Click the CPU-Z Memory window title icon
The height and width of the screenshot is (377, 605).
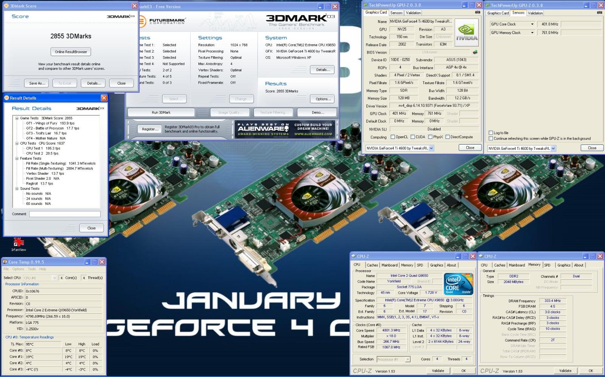click(x=481, y=256)
